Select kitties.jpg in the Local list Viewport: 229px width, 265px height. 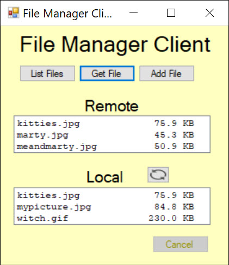(112, 195)
